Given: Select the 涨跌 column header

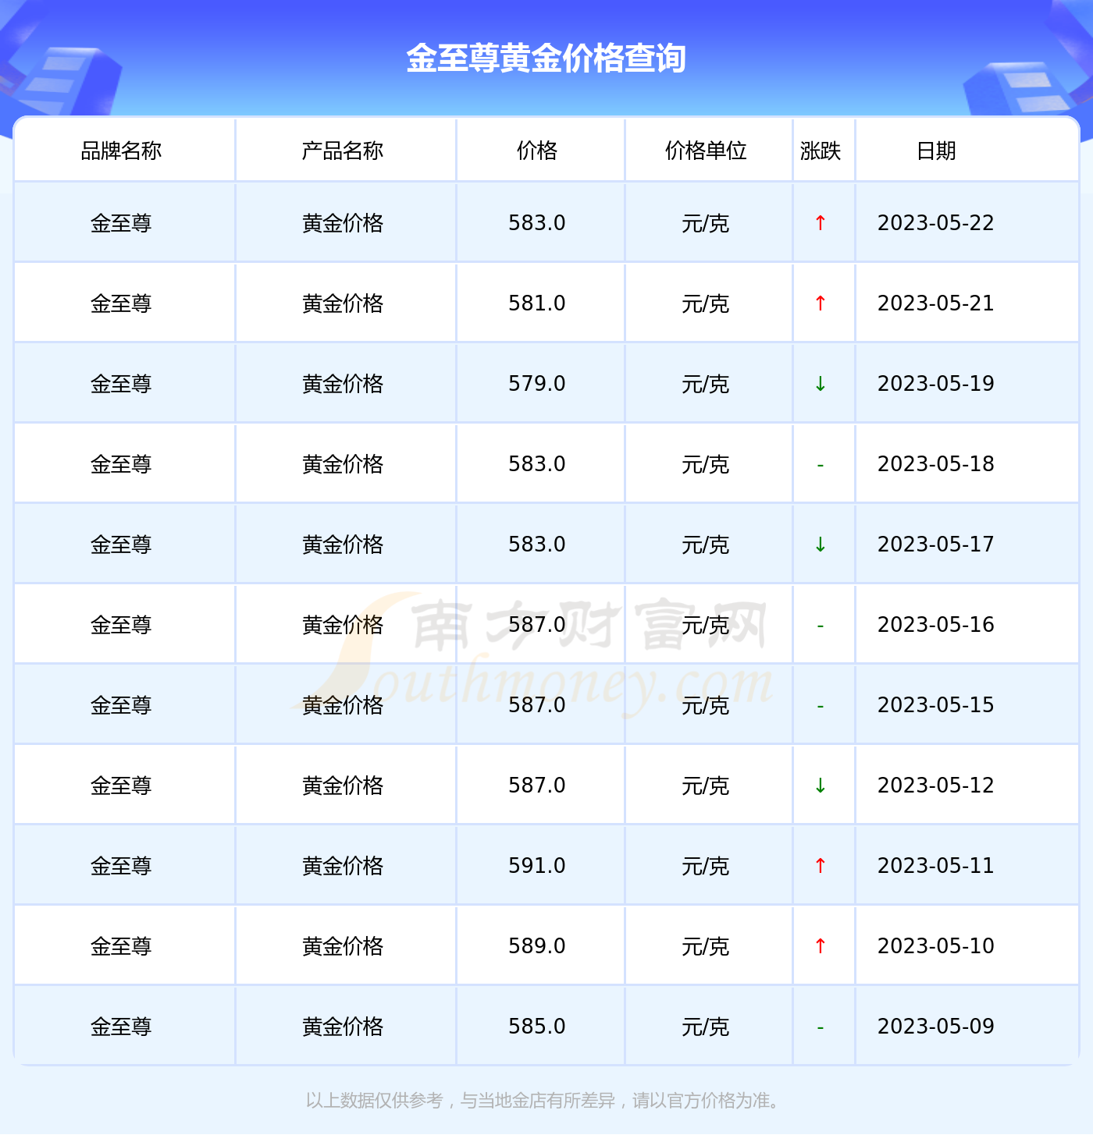Looking at the screenshot, I should point(821,151).
